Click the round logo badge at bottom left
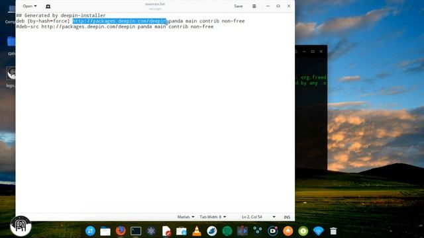The height and width of the screenshot is (238, 424). [x=21, y=225]
